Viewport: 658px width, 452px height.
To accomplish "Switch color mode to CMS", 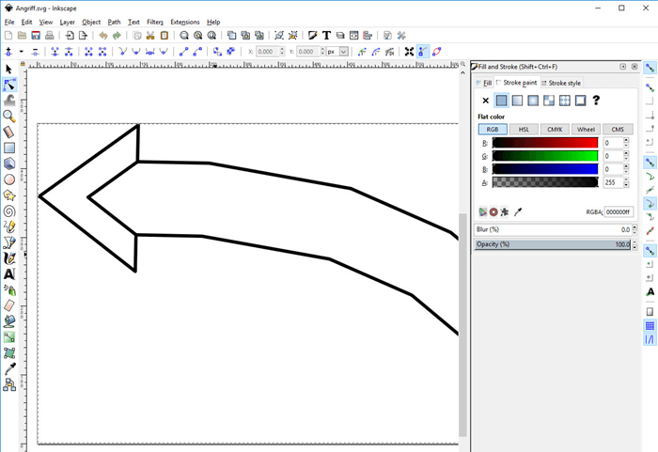I will [618, 130].
